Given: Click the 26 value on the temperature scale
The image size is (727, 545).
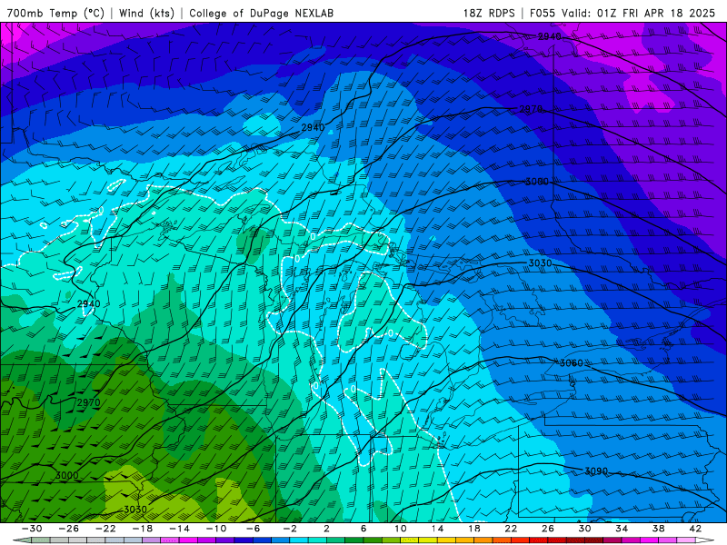Looking at the screenshot, I should coord(548,529).
